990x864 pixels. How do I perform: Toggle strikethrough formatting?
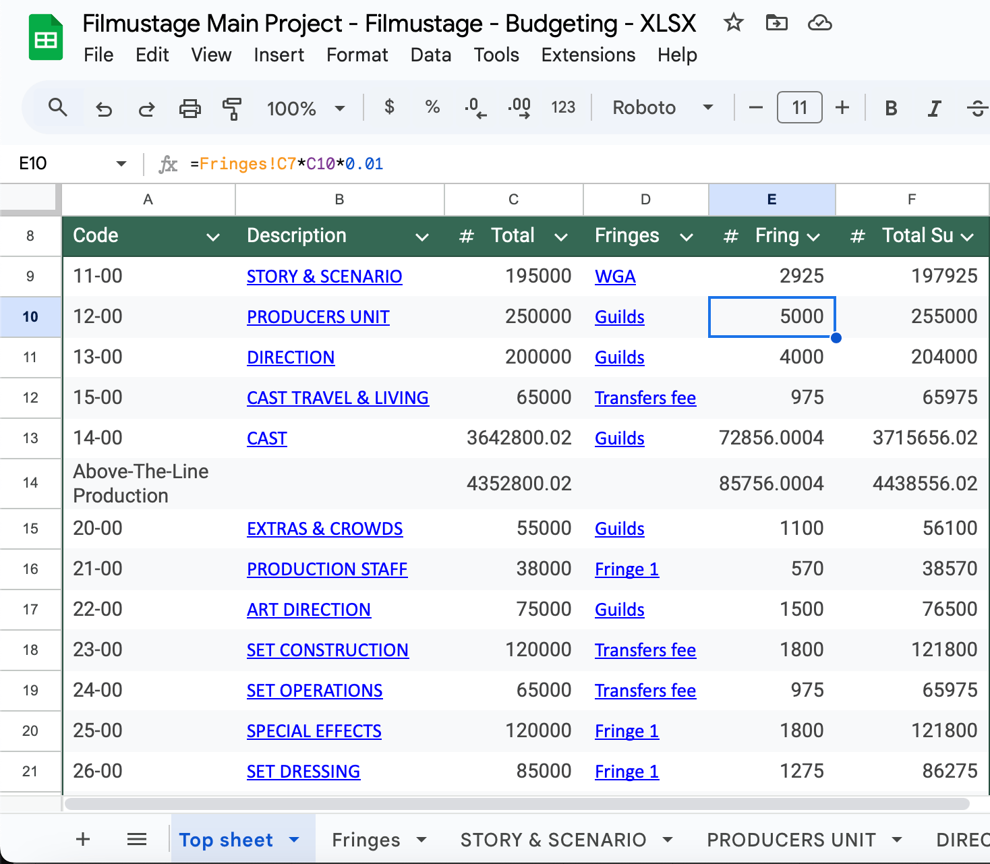977,108
